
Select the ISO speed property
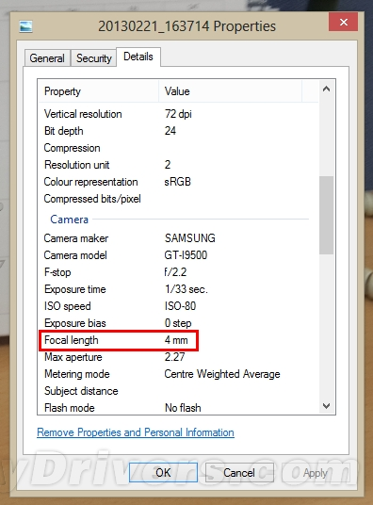click(67, 306)
